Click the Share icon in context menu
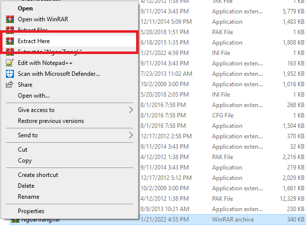 coord(9,84)
